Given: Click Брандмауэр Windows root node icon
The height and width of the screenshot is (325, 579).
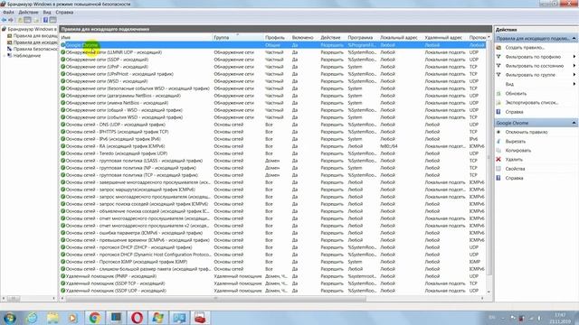Looking at the screenshot, I should pos(4,29).
